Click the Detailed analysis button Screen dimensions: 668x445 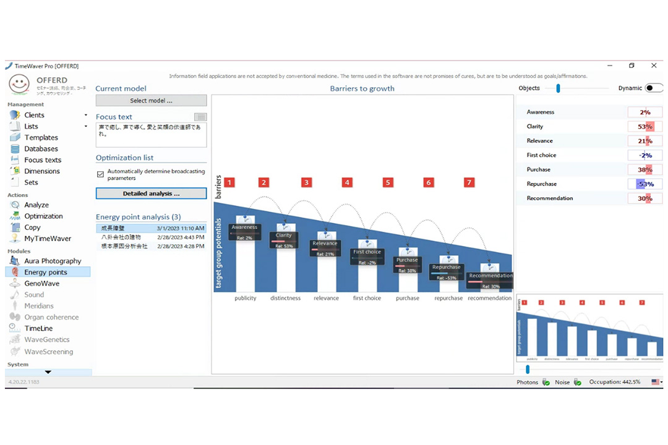point(151,193)
